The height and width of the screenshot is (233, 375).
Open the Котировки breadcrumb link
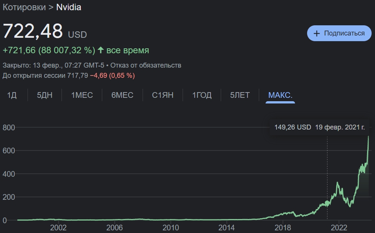pos(24,7)
